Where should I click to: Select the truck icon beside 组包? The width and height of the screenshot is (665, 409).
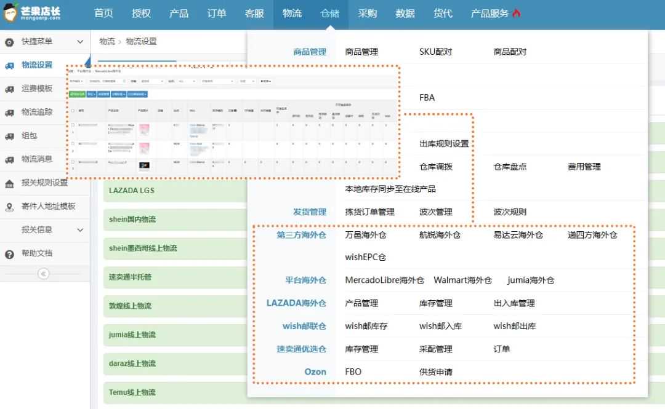click(x=9, y=136)
